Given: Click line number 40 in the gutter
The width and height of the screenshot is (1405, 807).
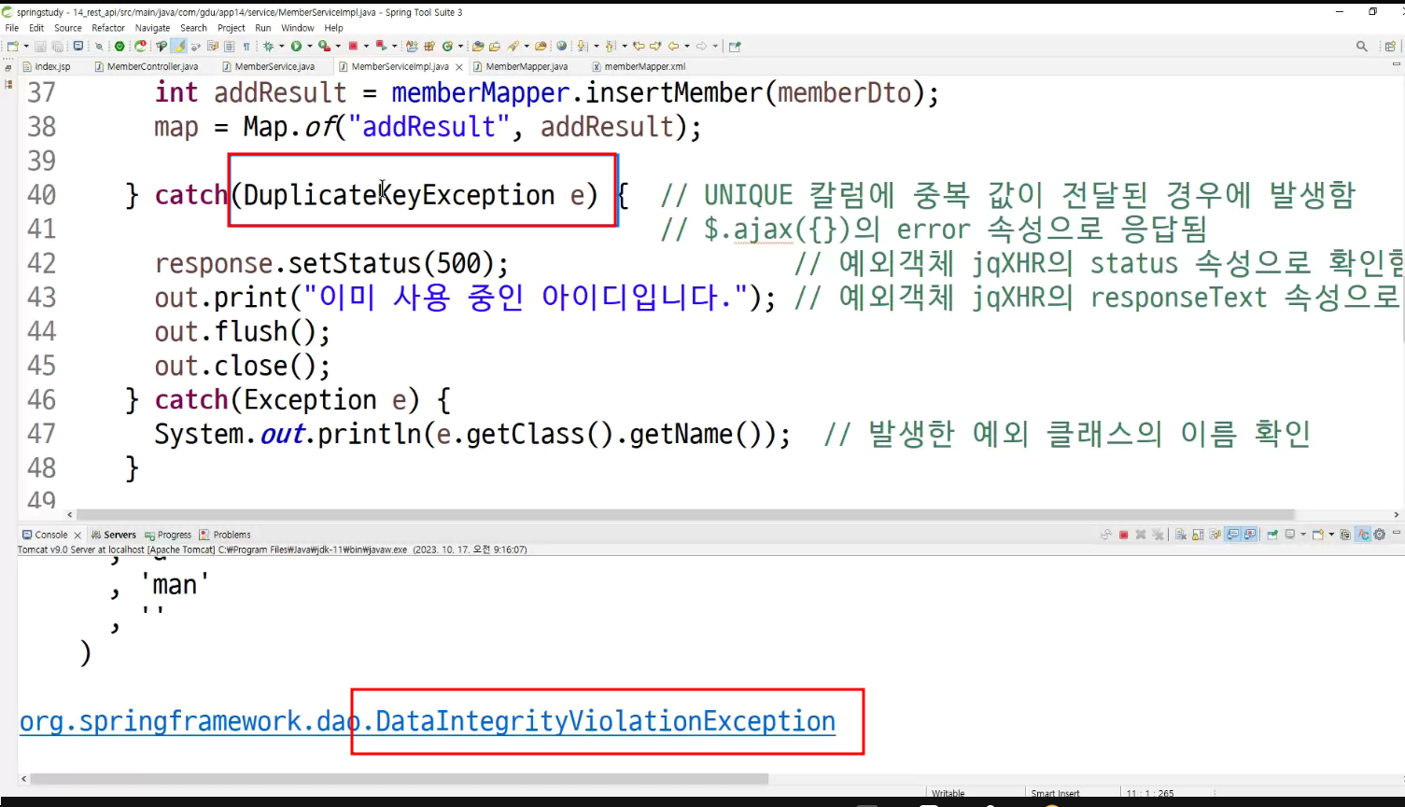Looking at the screenshot, I should pos(41,195).
